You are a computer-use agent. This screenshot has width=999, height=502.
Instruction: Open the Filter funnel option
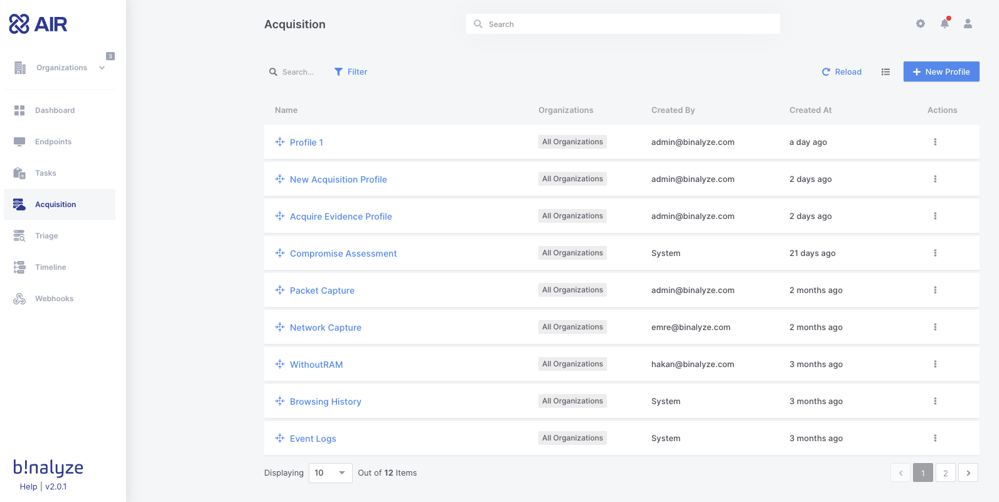tap(351, 72)
